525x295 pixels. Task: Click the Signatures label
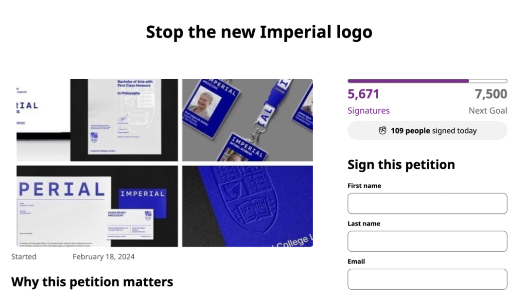point(368,110)
